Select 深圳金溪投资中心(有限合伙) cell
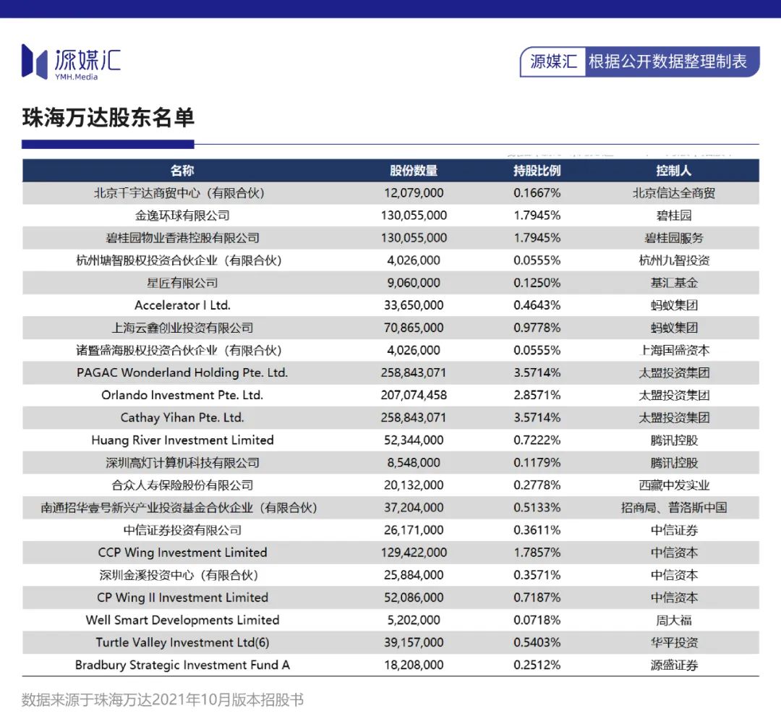This screenshot has height=724, width=781. (x=179, y=575)
